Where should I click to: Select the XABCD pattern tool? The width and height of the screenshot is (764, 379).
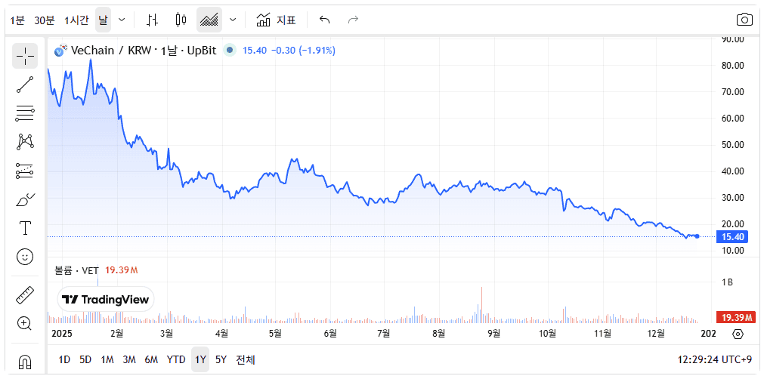coord(25,142)
